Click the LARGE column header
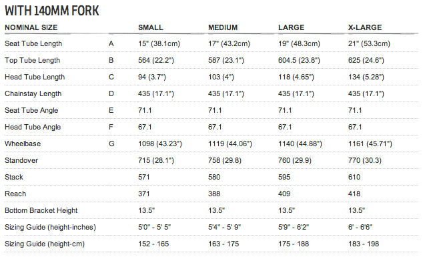The height and width of the screenshot is (259, 425). point(291,27)
